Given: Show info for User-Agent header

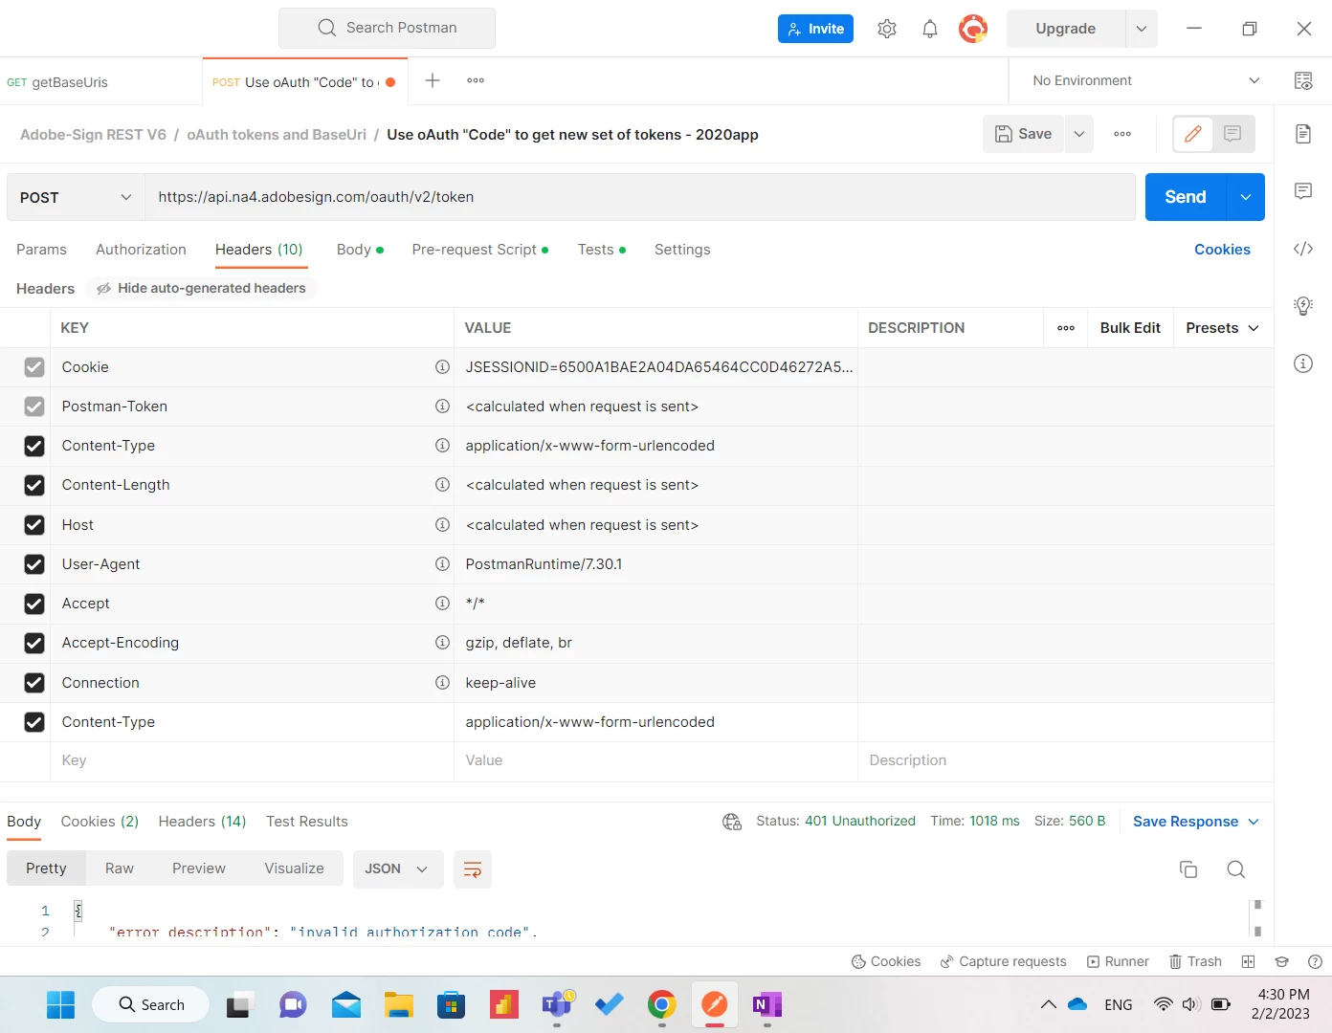Looking at the screenshot, I should [x=442, y=564].
